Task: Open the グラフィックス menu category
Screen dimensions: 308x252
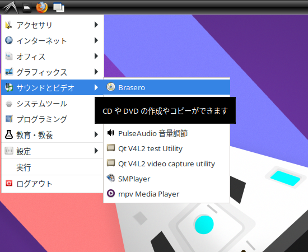Action: (53, 72)
